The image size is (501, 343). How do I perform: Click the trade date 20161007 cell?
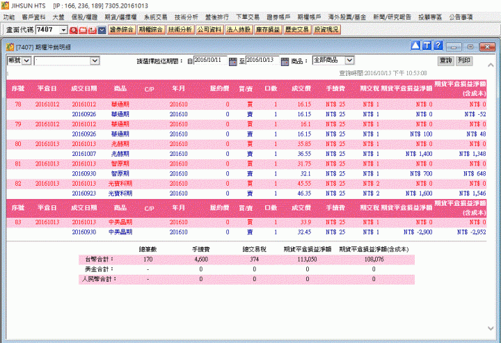(84, 154)
